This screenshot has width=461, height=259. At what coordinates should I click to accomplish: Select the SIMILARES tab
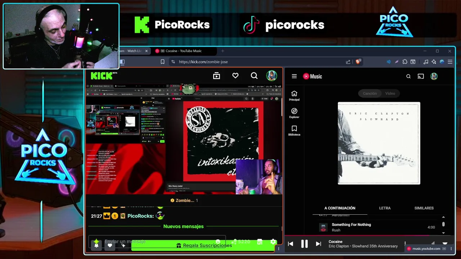[424, 208]
